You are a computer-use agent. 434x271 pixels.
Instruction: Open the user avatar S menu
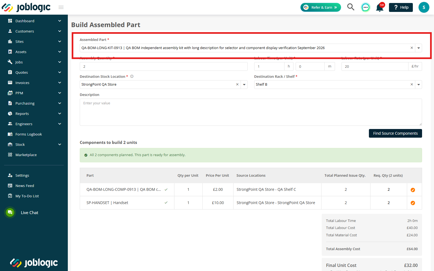point(424,7)
